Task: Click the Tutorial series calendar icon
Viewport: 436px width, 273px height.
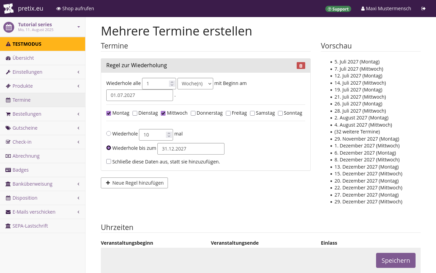Action: [9, 27]
